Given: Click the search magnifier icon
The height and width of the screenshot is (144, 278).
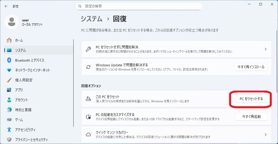Looking at the screenshot, I should [80, 6].
